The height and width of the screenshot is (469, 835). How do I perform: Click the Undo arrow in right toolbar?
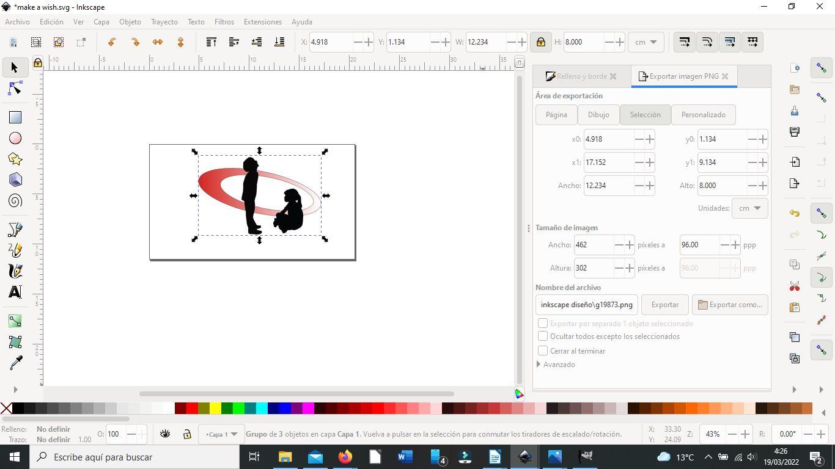(795, 213)
